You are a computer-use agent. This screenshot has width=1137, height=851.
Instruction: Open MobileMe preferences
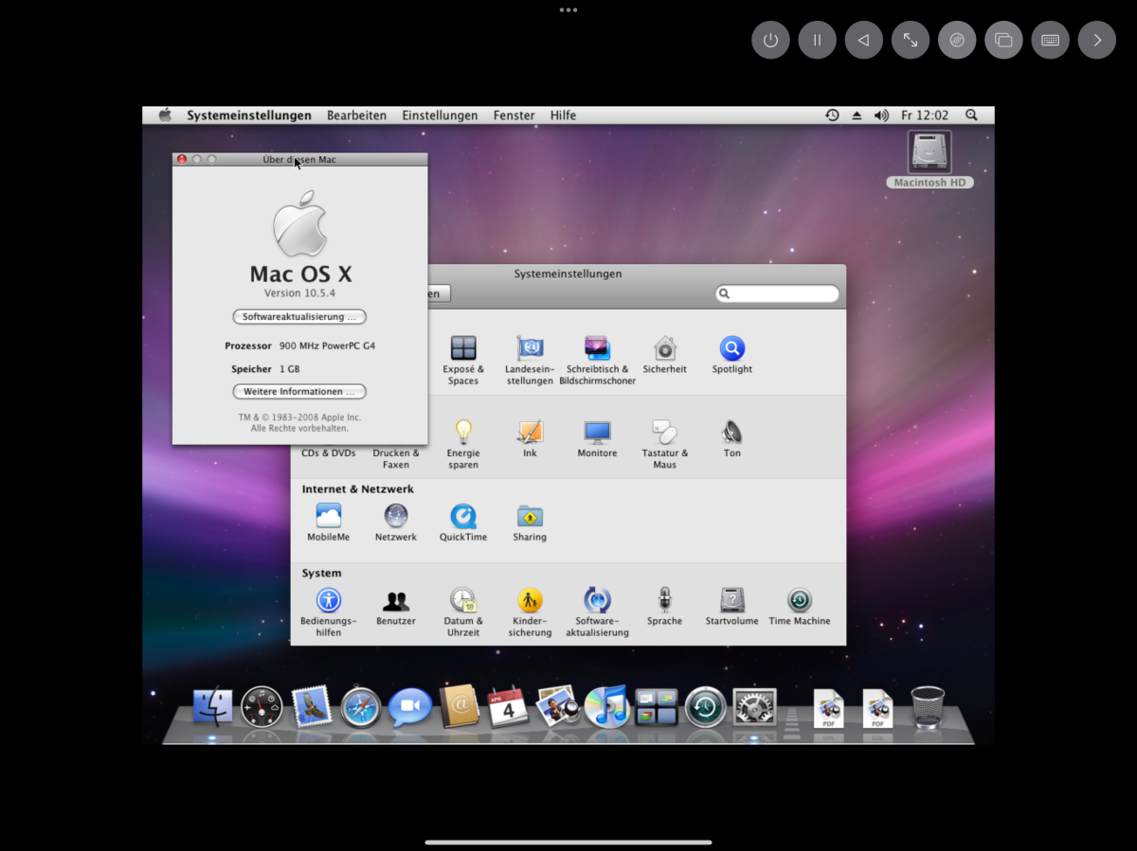(328, 523)
